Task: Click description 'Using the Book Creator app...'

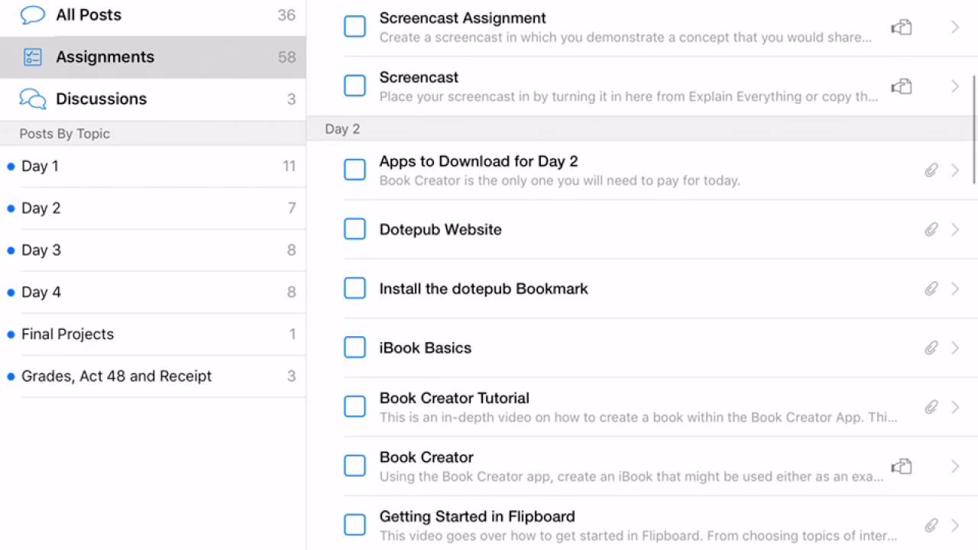Action: click(x=631, y=477)
